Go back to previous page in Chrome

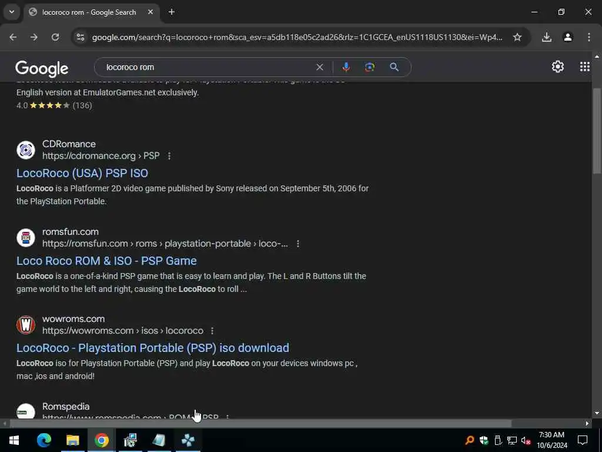(13, 37)
